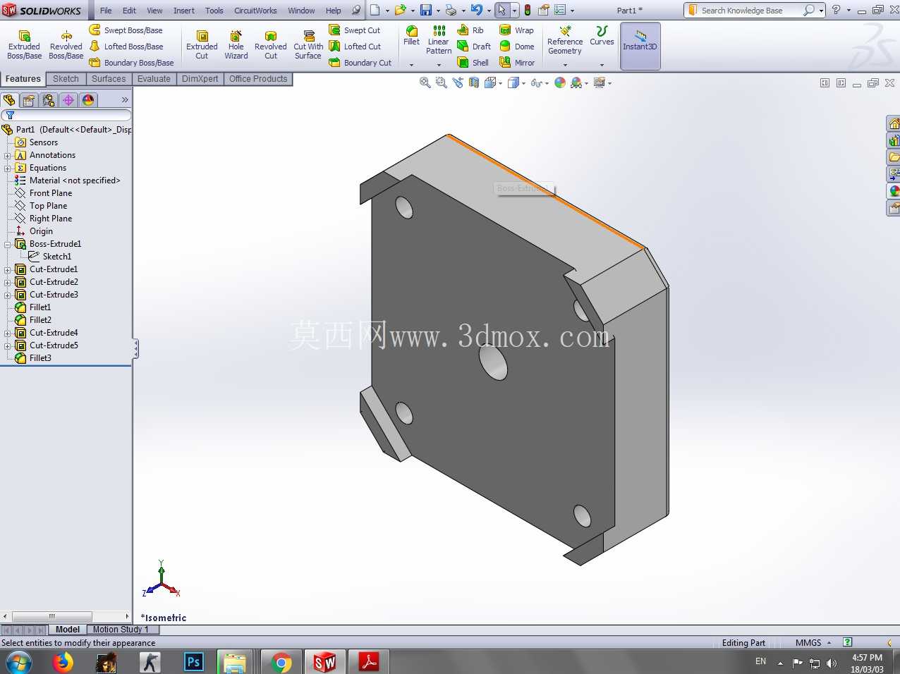Viewport: 900px width, 674px height.
Task: Open Photoshop from the taskbar
Action: tap(193, 662)
